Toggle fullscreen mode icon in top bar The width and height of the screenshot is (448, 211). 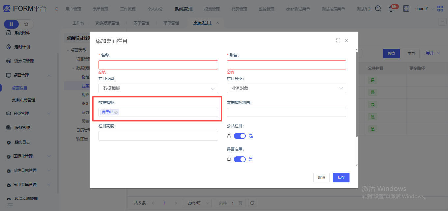click(406, 9)
